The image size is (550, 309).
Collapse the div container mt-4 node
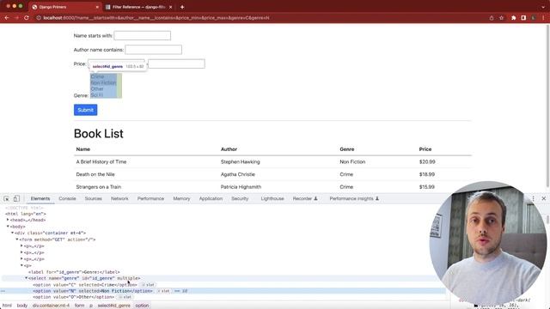[x=12, y=233]
